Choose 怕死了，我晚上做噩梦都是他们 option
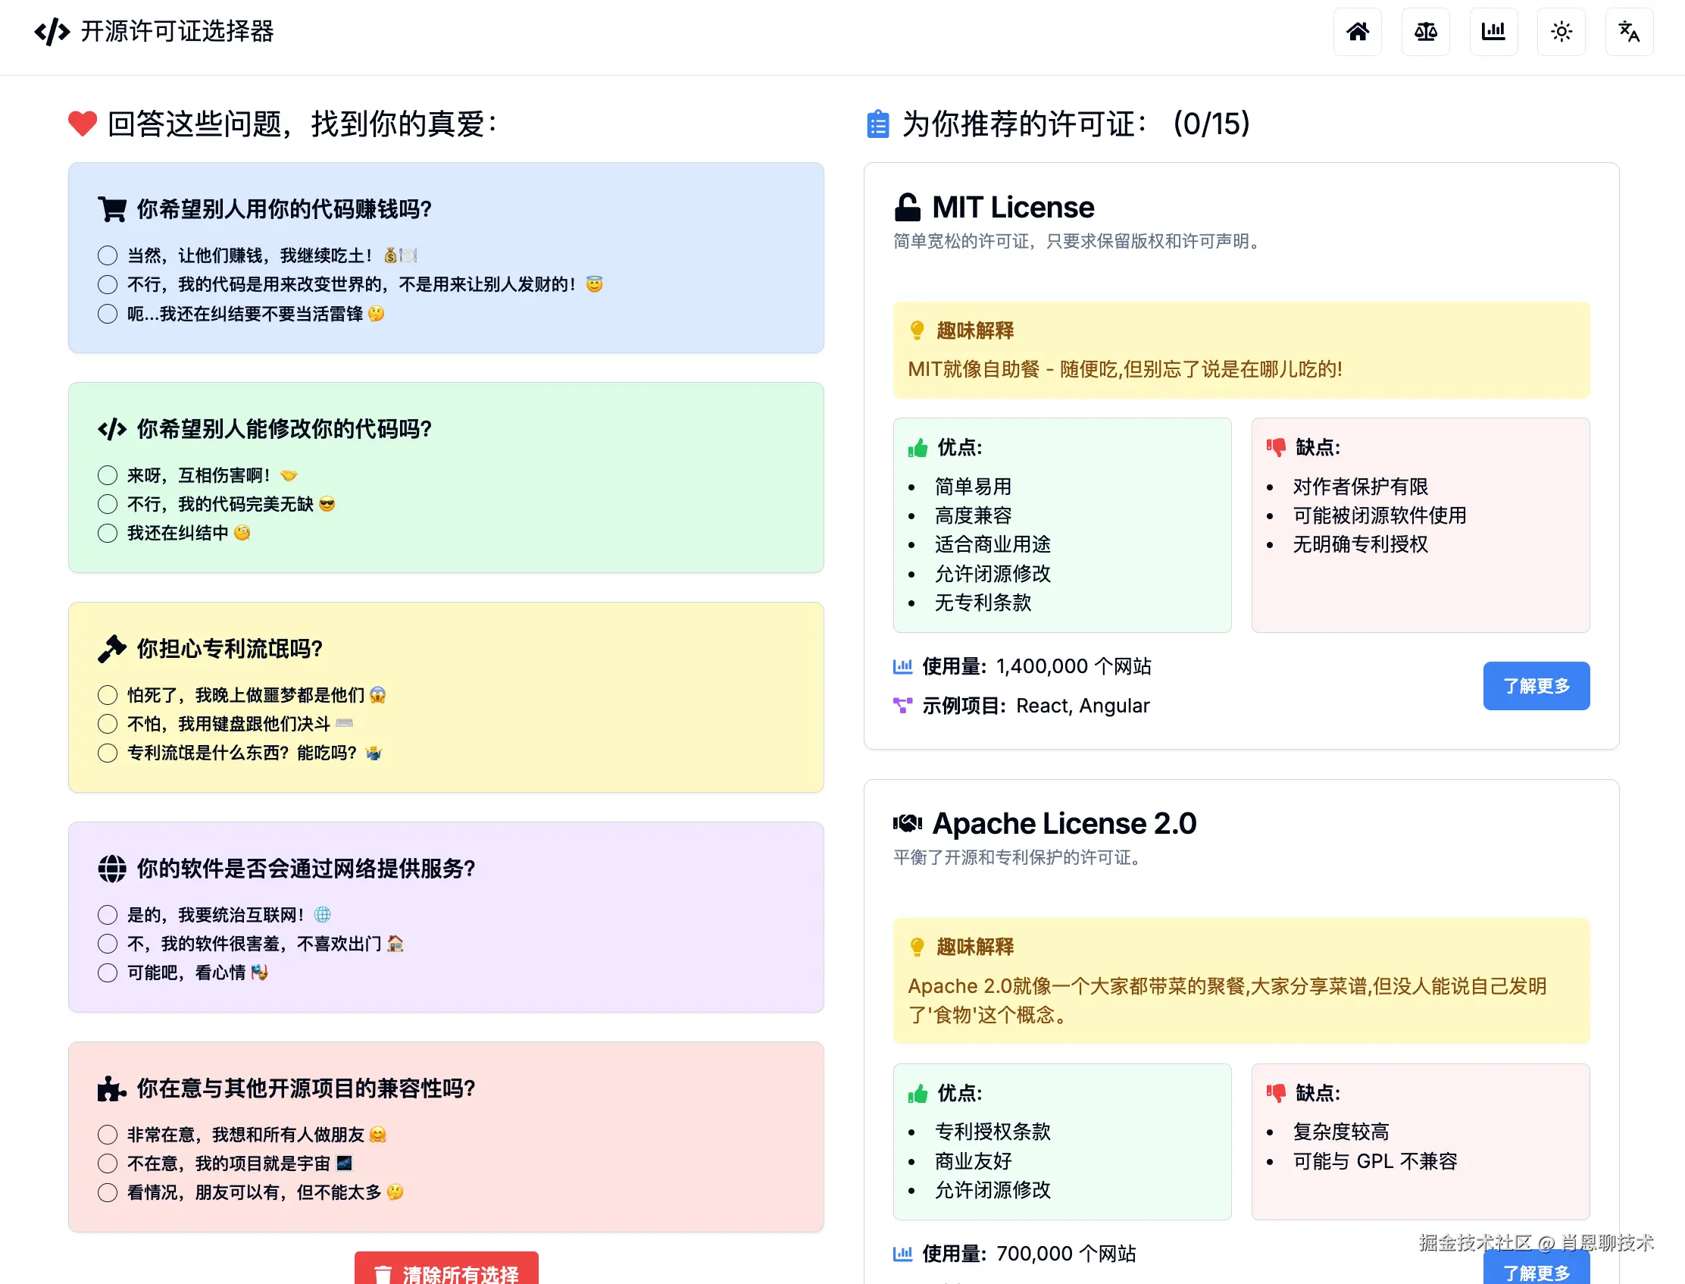This screenshot has height=1284, width=1685. (108, 695)
